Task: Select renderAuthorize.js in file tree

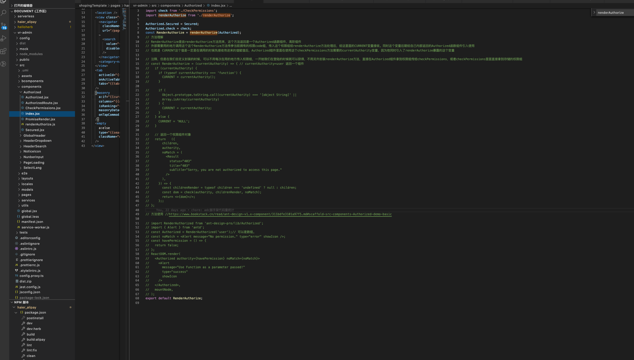Action: pyautogui.click(x=40, y=124)
